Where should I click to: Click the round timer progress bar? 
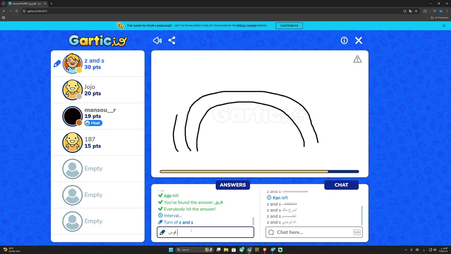click(x=259, y=171)
